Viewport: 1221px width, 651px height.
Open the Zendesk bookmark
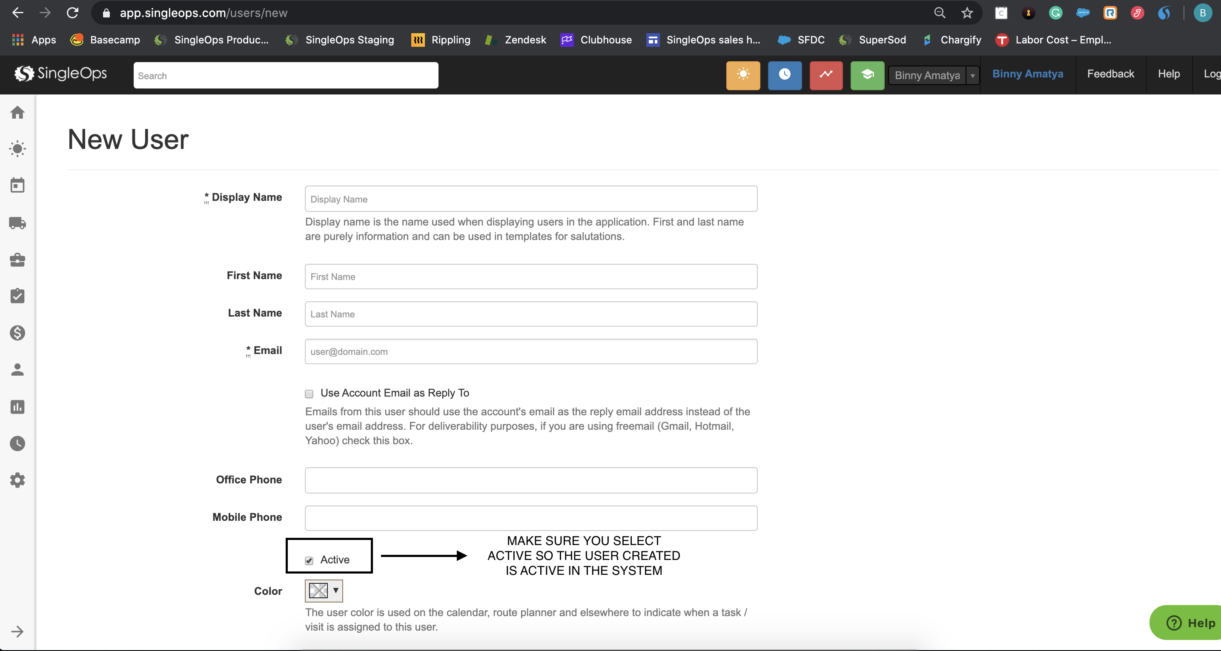click(516, 40)
